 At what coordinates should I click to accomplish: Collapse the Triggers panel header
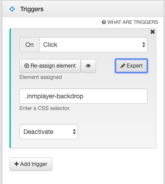(x=83, y=9)
